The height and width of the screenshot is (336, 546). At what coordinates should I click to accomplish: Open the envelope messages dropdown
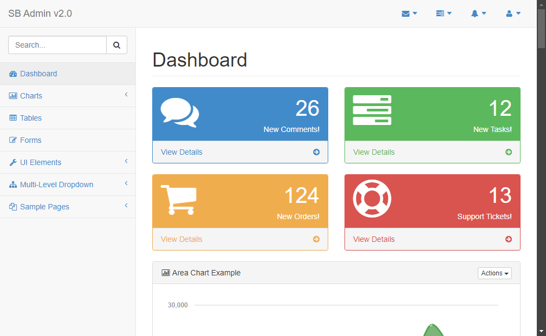(409, 14)
